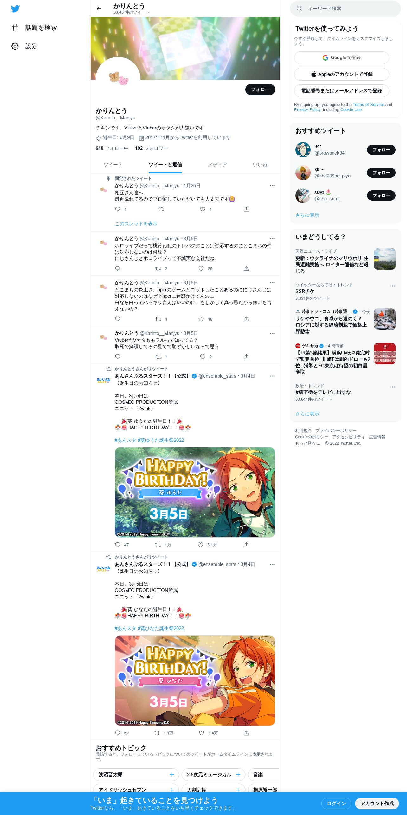
Task: Open プライバシーポリシー footer link
Action: click(x=336, y=431)
